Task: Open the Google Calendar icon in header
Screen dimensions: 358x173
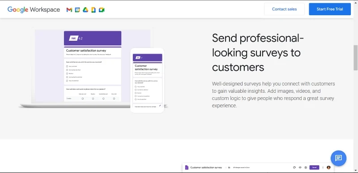Action: (77, 10)
